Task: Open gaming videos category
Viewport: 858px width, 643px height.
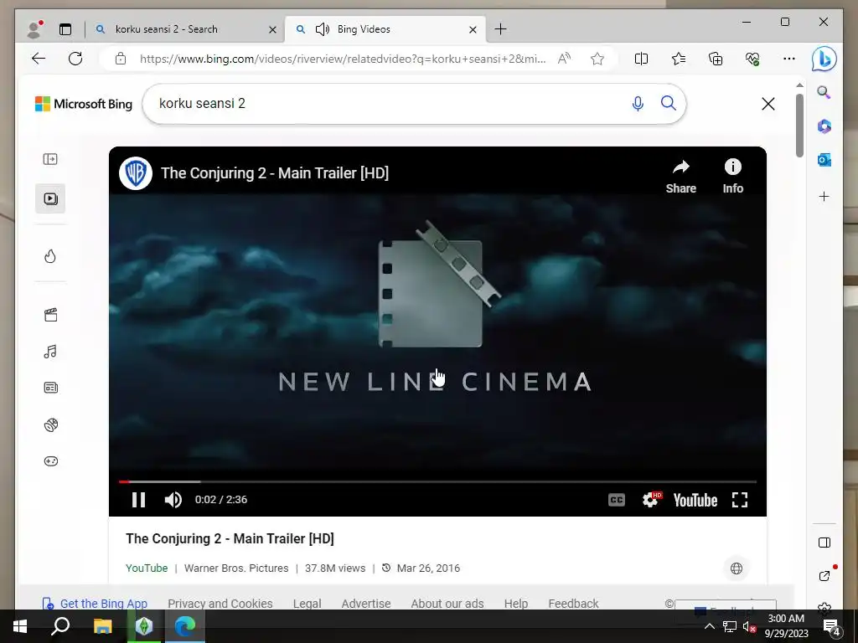Action: click(x=51, y=461)
